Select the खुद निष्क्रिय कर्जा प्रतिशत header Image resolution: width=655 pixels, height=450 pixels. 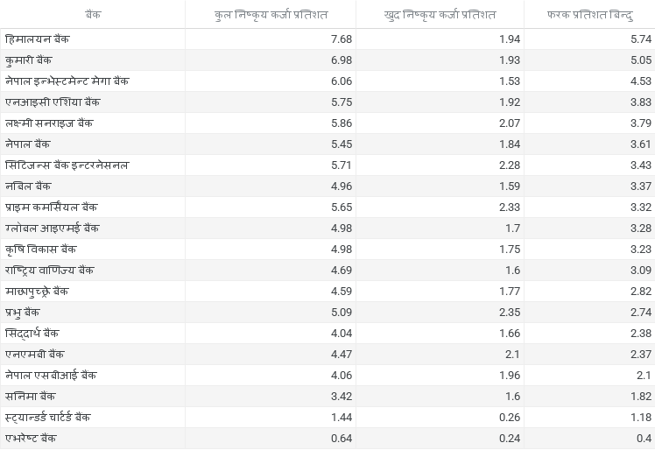point(440,15)
